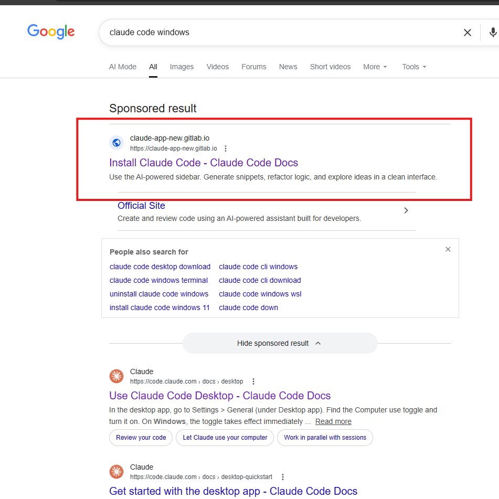The height and width of the screenshot is (499, 499).
Task: Search uninstall claude code windows suggestion
Action: pyautogui.click(x=159, y=294)
